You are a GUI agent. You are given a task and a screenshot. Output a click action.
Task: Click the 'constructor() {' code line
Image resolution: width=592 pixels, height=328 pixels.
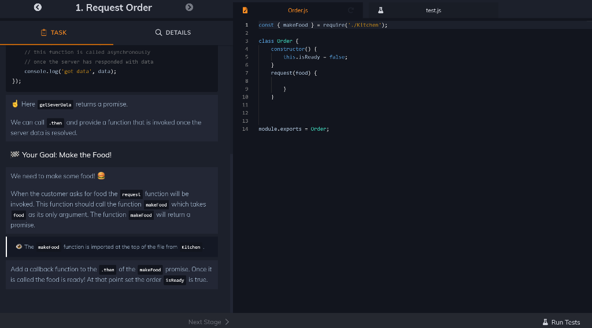click(294, 49)
